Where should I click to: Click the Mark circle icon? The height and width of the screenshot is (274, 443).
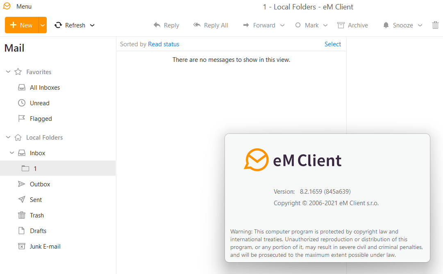coord(298,25)
